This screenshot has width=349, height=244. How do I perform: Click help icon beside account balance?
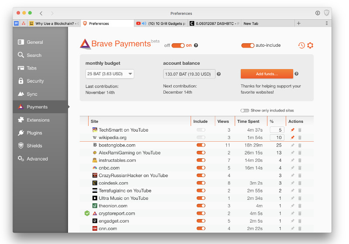[x=219, y=74]
